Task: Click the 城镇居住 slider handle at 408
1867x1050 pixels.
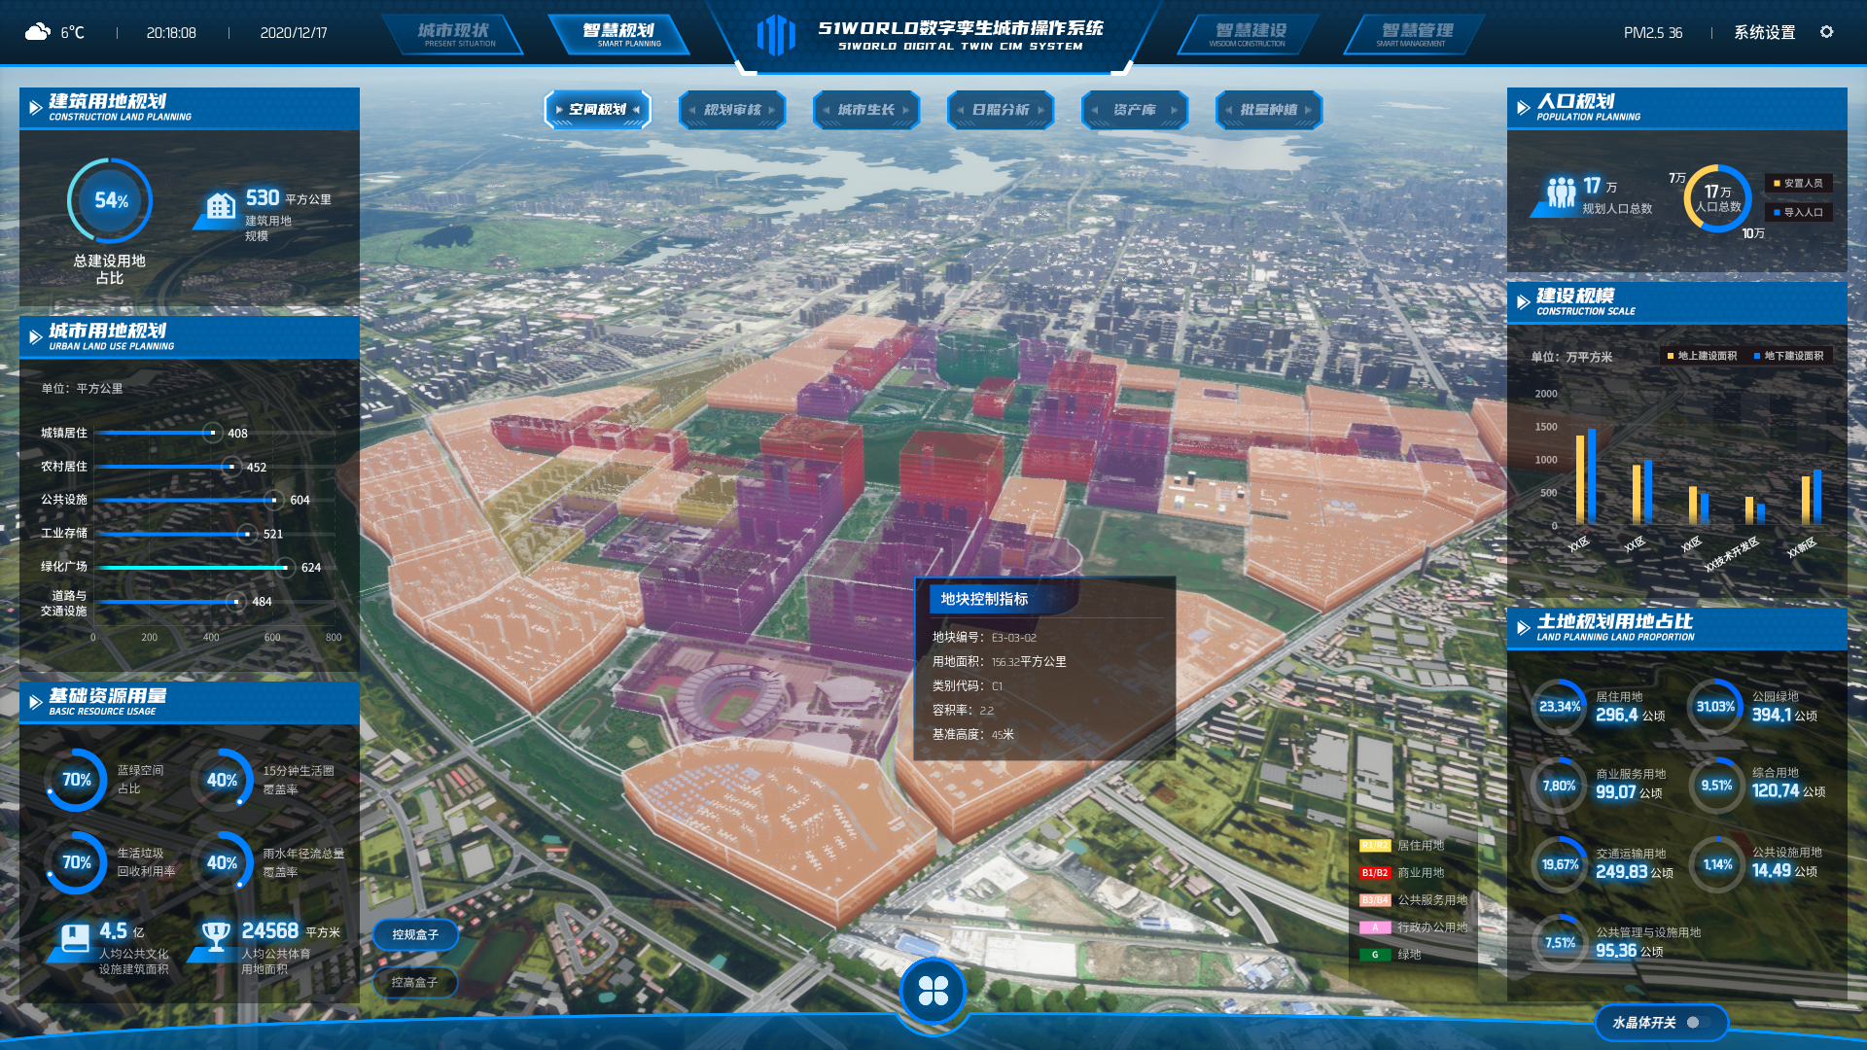Action: (x=212, y=433)
